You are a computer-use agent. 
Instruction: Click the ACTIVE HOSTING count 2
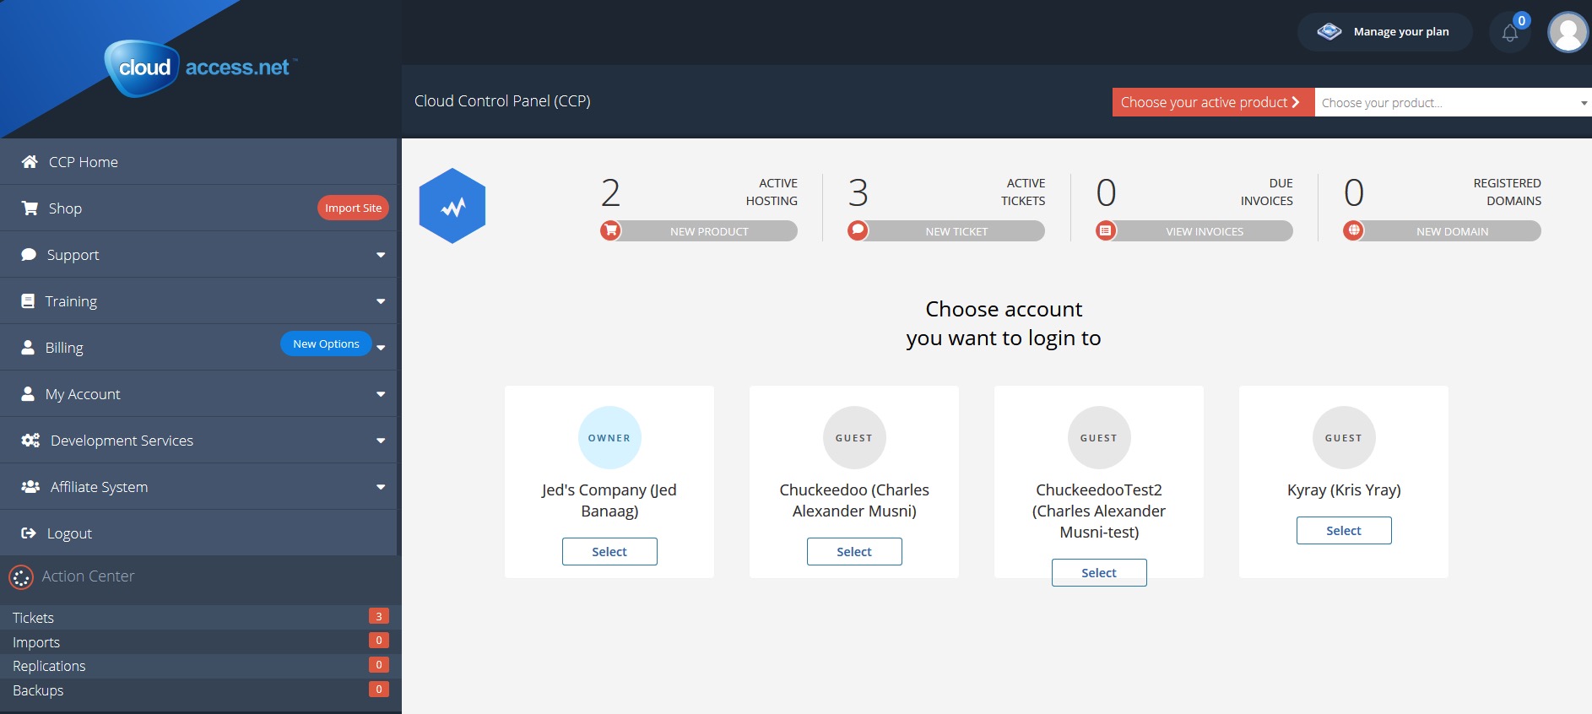[610, 193]
